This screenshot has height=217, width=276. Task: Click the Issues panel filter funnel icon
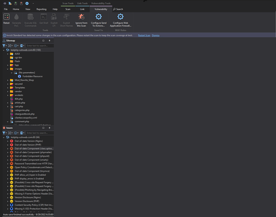pyautogui.click(x=4, y=133)
